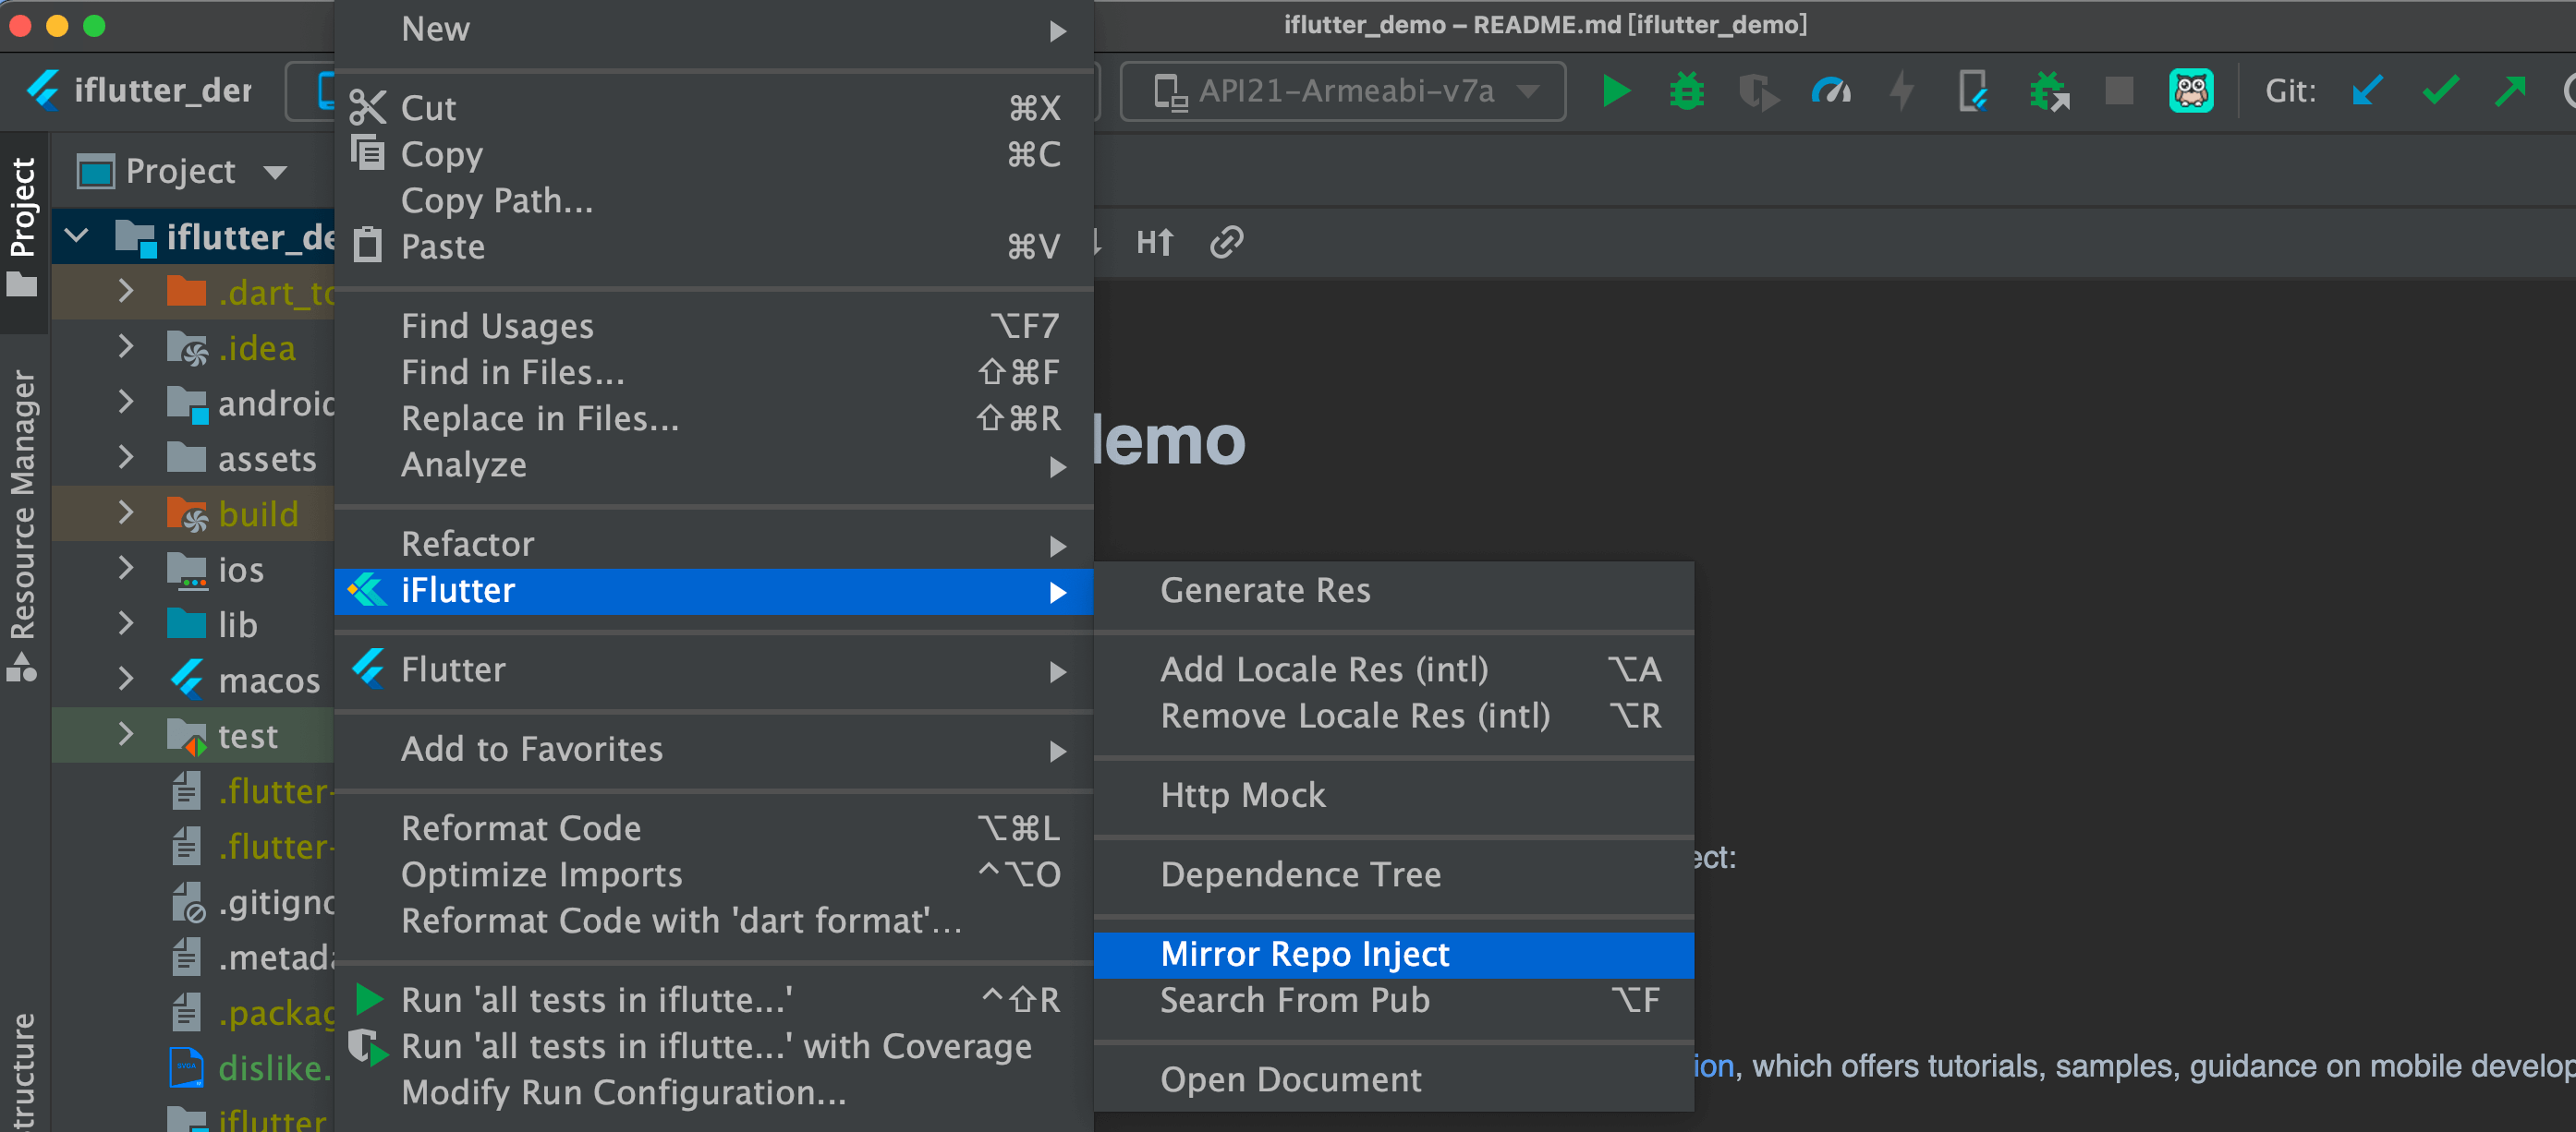Open the API21-Armeabi-v7a device dropdown
2576x1132 pixels.
tap(1342, 90)
